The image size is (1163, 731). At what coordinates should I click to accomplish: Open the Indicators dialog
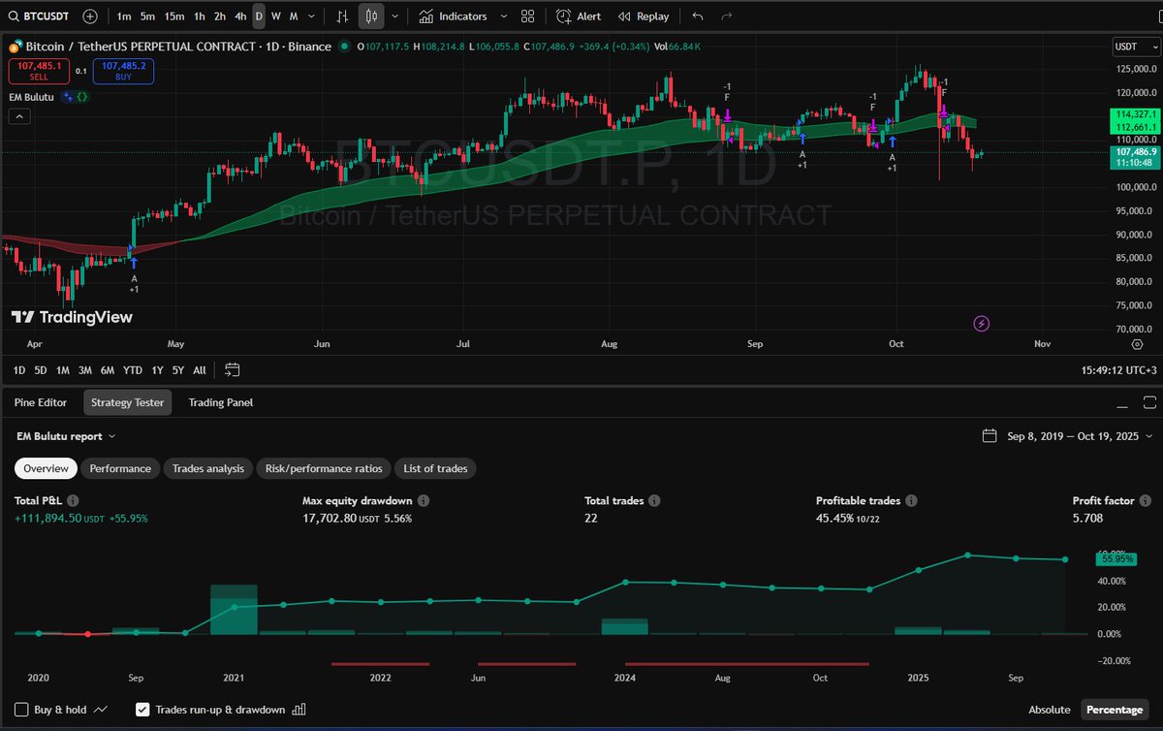click(x=454, y=16)
